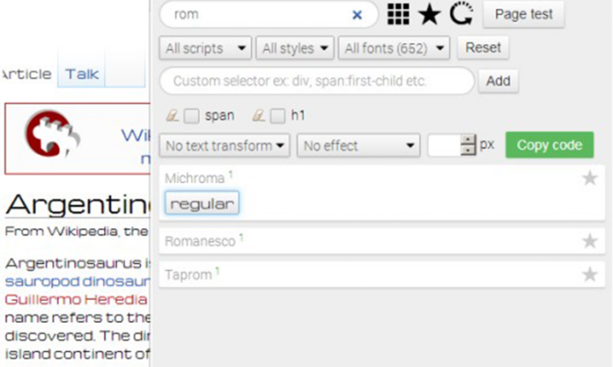Click the Reset button
This screenshot has height=367, width=613.
(x=483, y=48)
